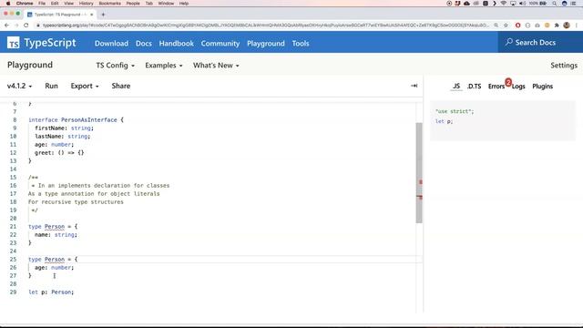
Task: Open the Chrome profile avatar
Action: 567,26
